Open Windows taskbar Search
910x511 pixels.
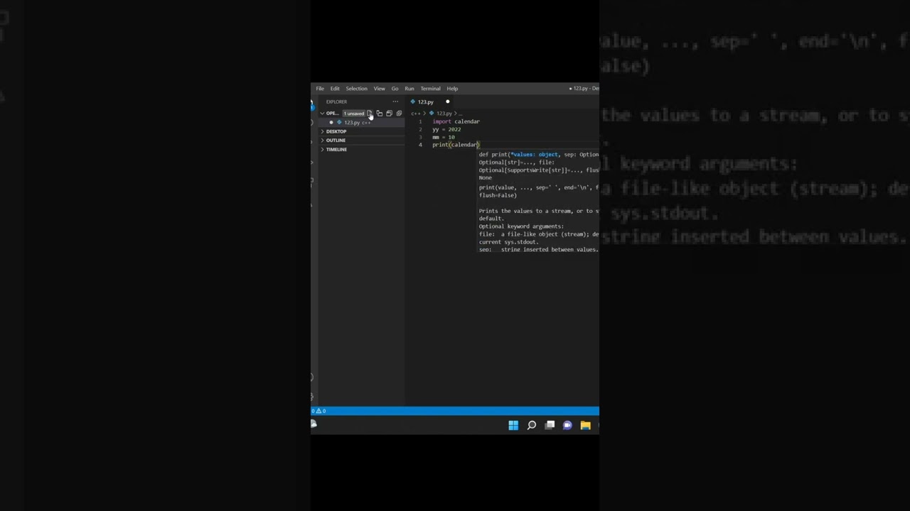[x=531, y=425]
